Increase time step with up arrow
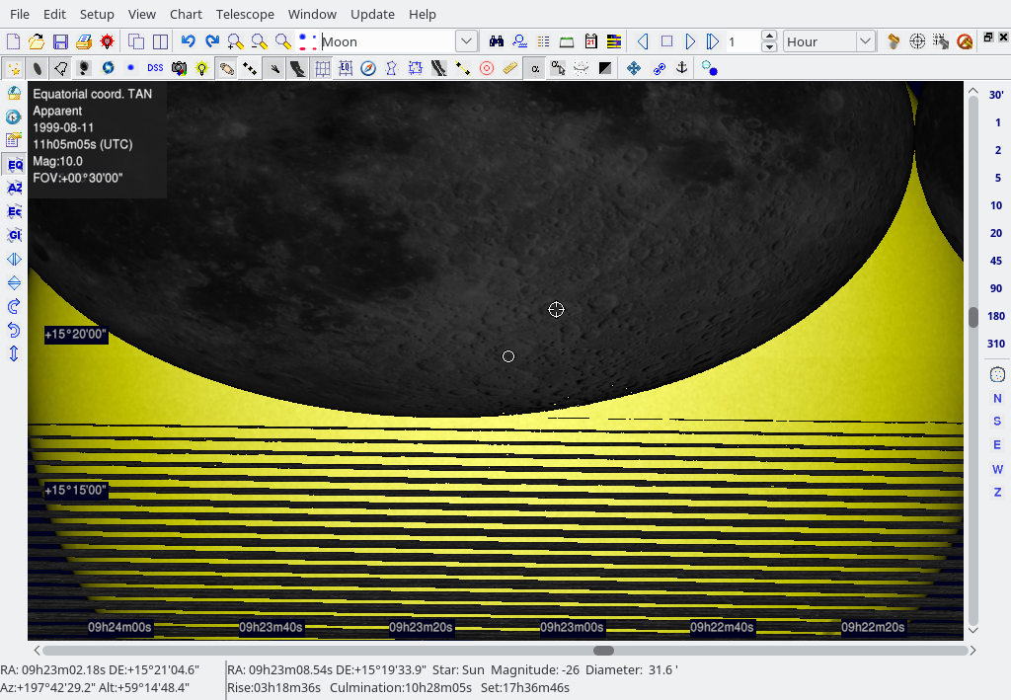1011x700 pixels. 768,37
